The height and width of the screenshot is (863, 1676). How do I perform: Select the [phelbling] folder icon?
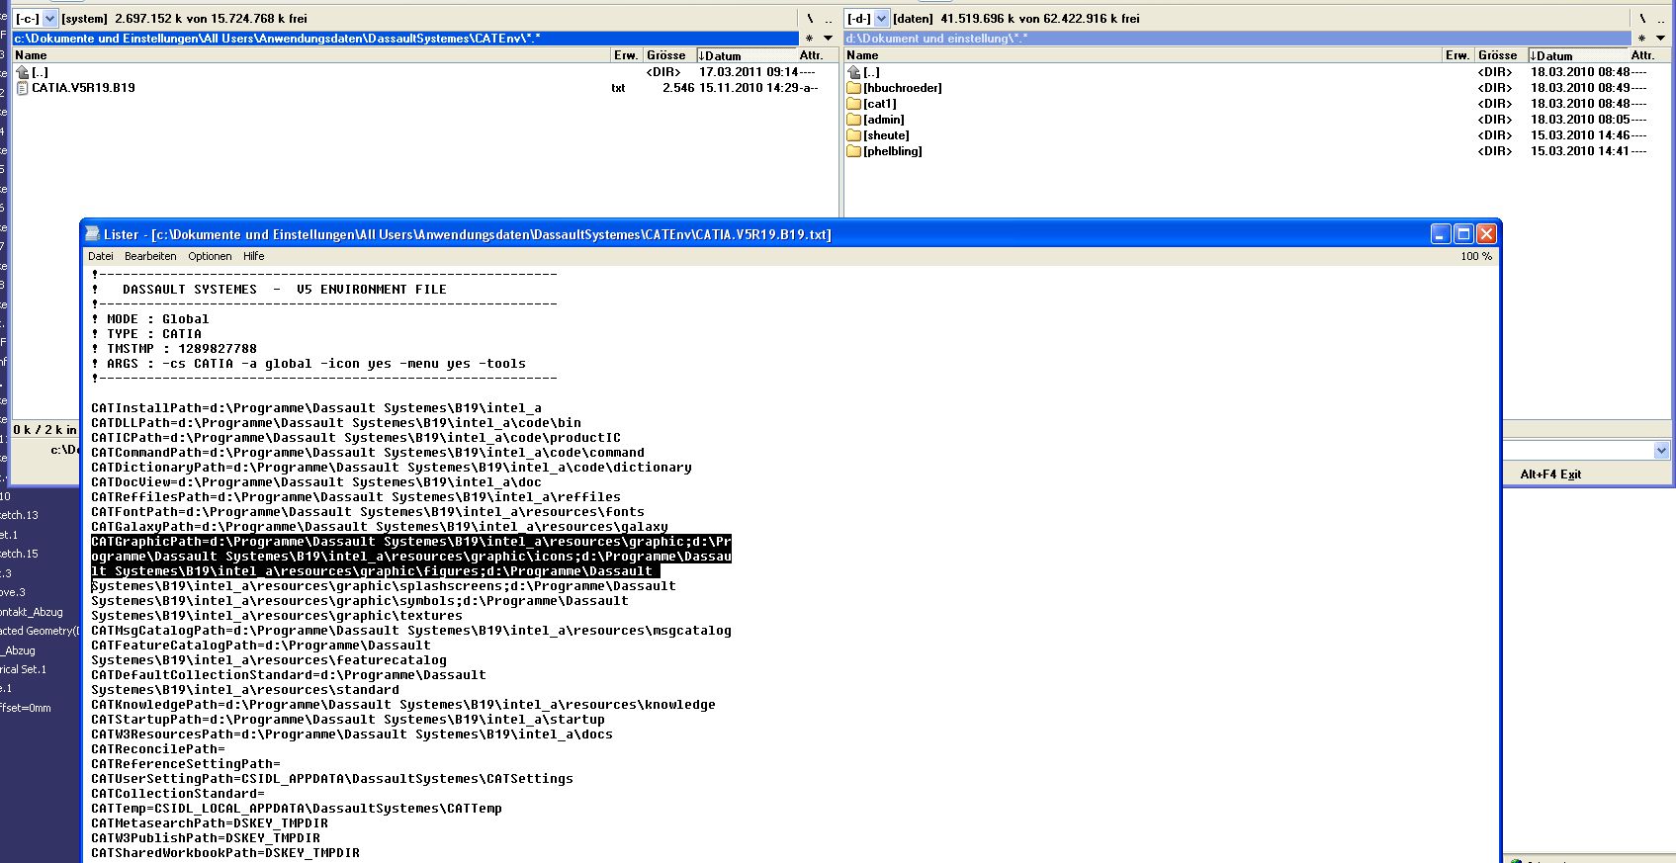click(x=854, y=151)
